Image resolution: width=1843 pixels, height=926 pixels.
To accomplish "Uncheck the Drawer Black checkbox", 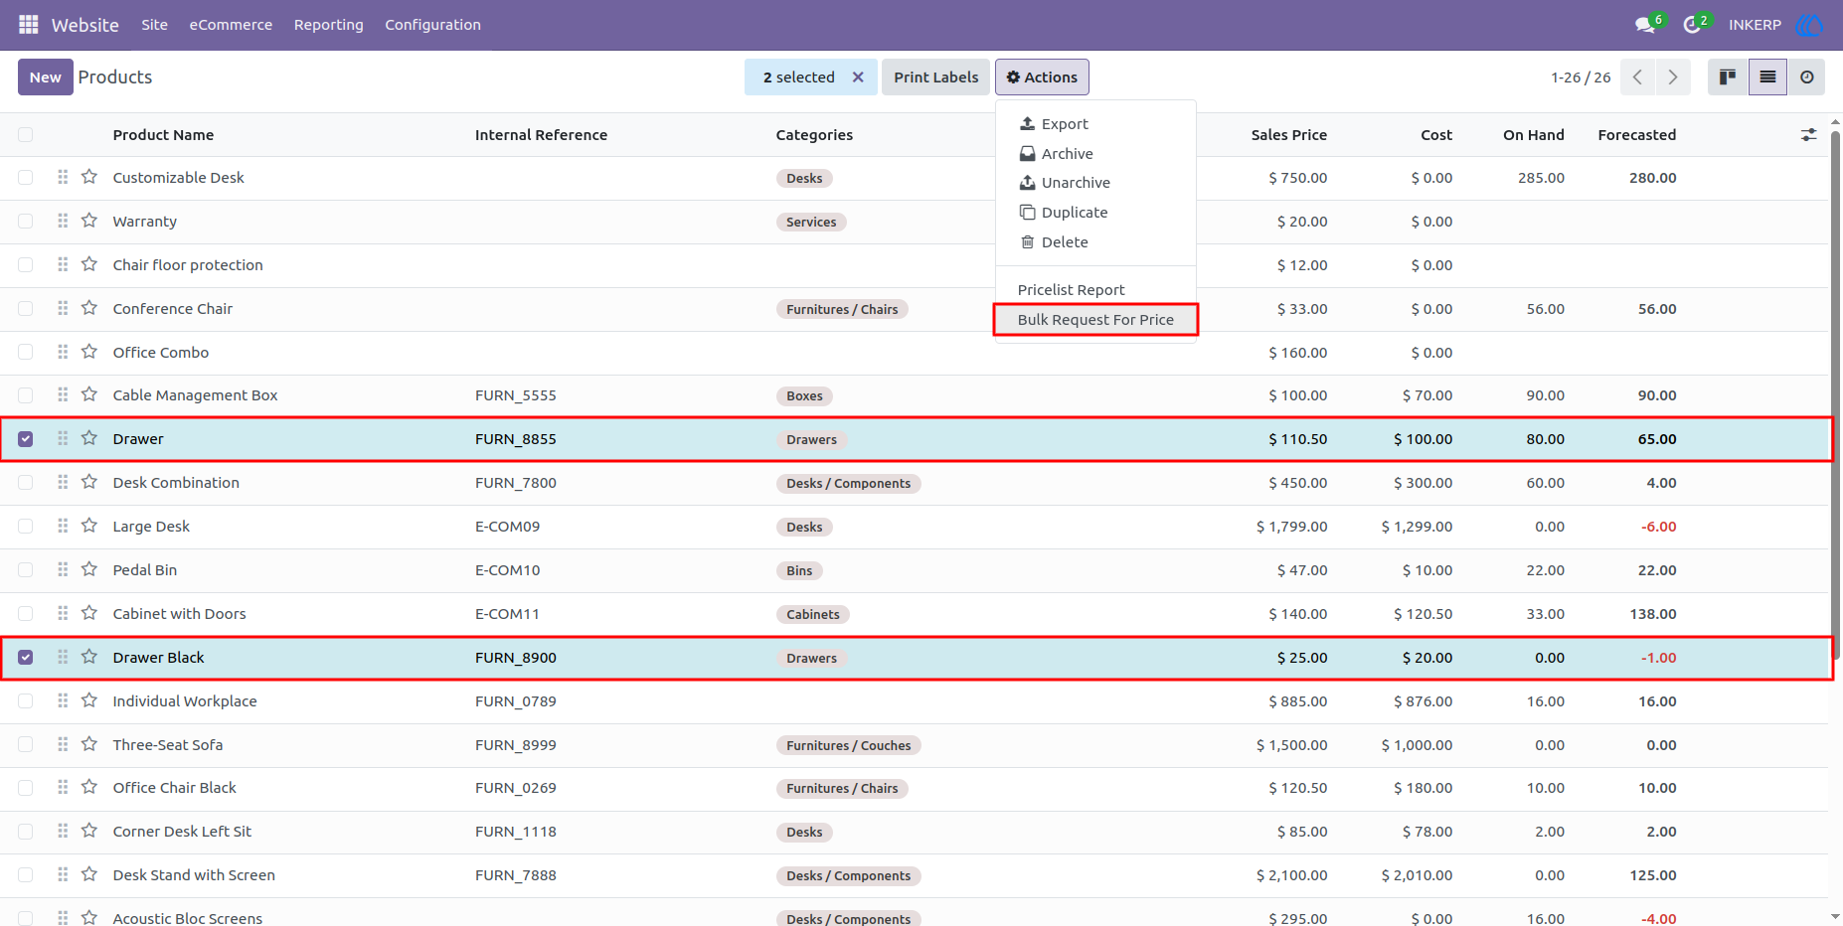I will tap(26, 658).
